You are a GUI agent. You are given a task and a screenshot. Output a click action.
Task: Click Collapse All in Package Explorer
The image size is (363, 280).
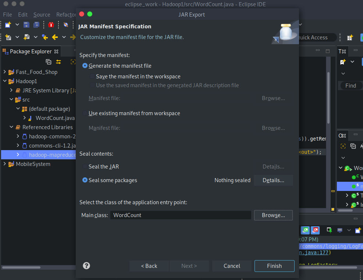point(49,62)
